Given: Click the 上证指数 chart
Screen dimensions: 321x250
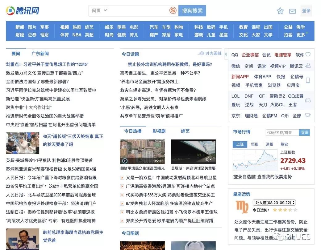Looking at the screenshot, I should tap(255, 160).
